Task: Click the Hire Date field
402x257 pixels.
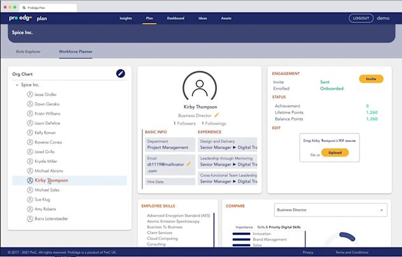Action: (170, 181)
